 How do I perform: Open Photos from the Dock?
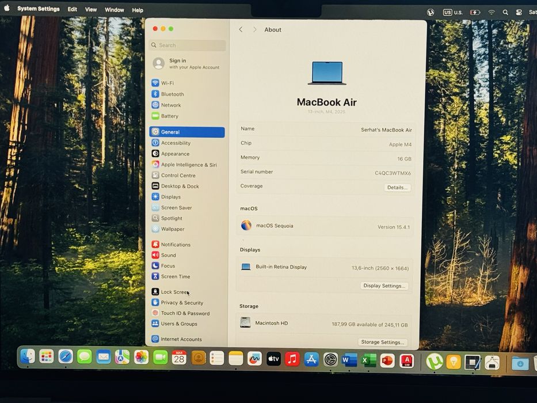click(x=141, y=358)
